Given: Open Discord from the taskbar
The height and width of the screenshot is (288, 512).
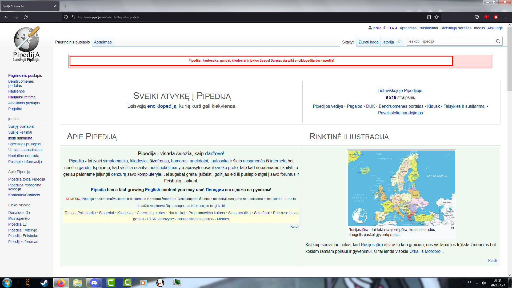Looking at the screenshot, I should (94, 283).
